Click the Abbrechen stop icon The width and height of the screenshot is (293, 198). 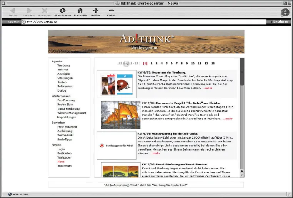coord(45,11)
